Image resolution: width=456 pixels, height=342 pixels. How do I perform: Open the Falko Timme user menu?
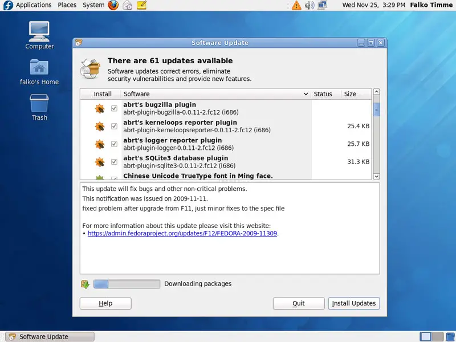pos(431,5)
